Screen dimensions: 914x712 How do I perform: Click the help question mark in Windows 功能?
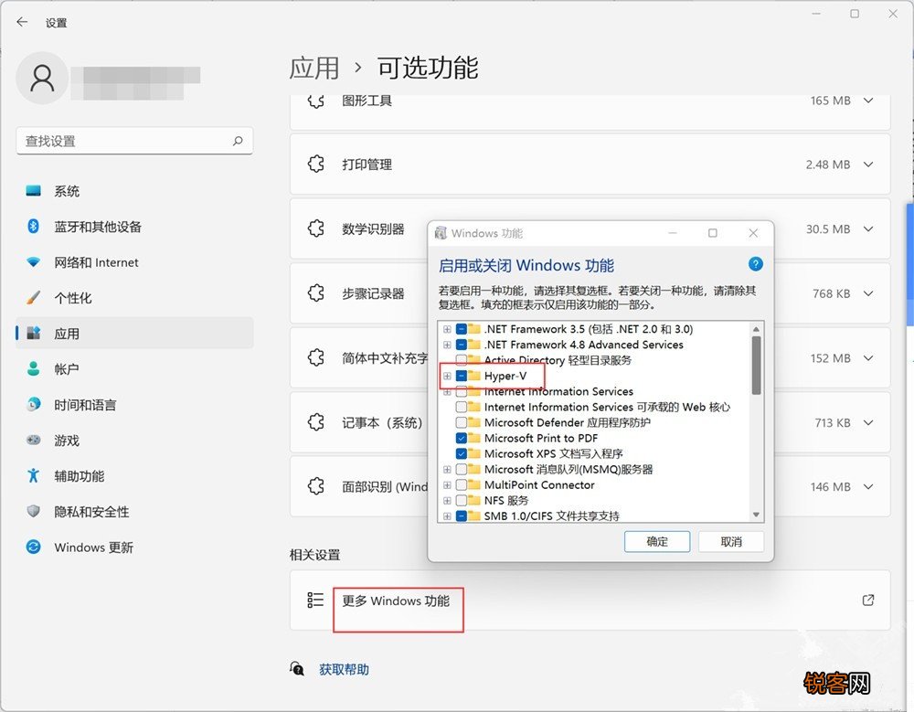click(756, 264)
